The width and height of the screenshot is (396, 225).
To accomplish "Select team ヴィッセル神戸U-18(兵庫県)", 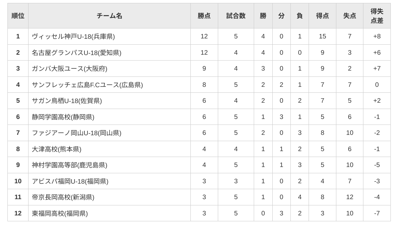I will tap(73, 37).
